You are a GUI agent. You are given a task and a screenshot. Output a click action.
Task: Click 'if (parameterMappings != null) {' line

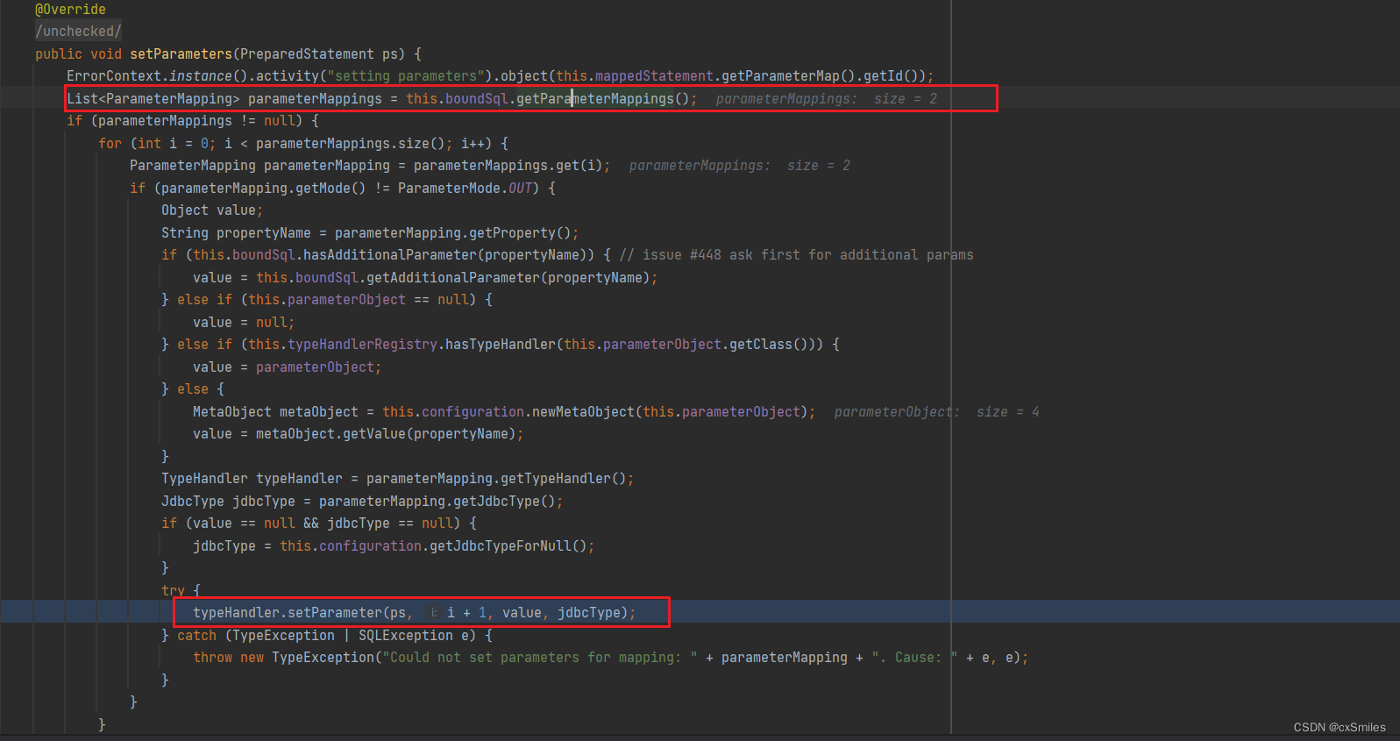click(193, 120)
